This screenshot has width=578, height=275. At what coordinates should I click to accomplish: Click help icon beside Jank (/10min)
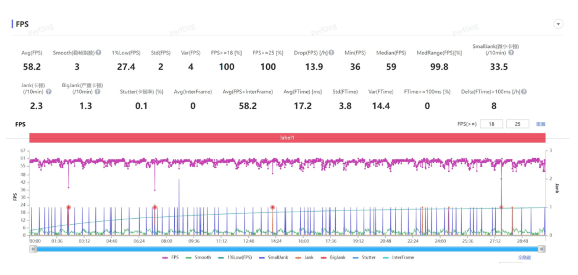(49, 92)
